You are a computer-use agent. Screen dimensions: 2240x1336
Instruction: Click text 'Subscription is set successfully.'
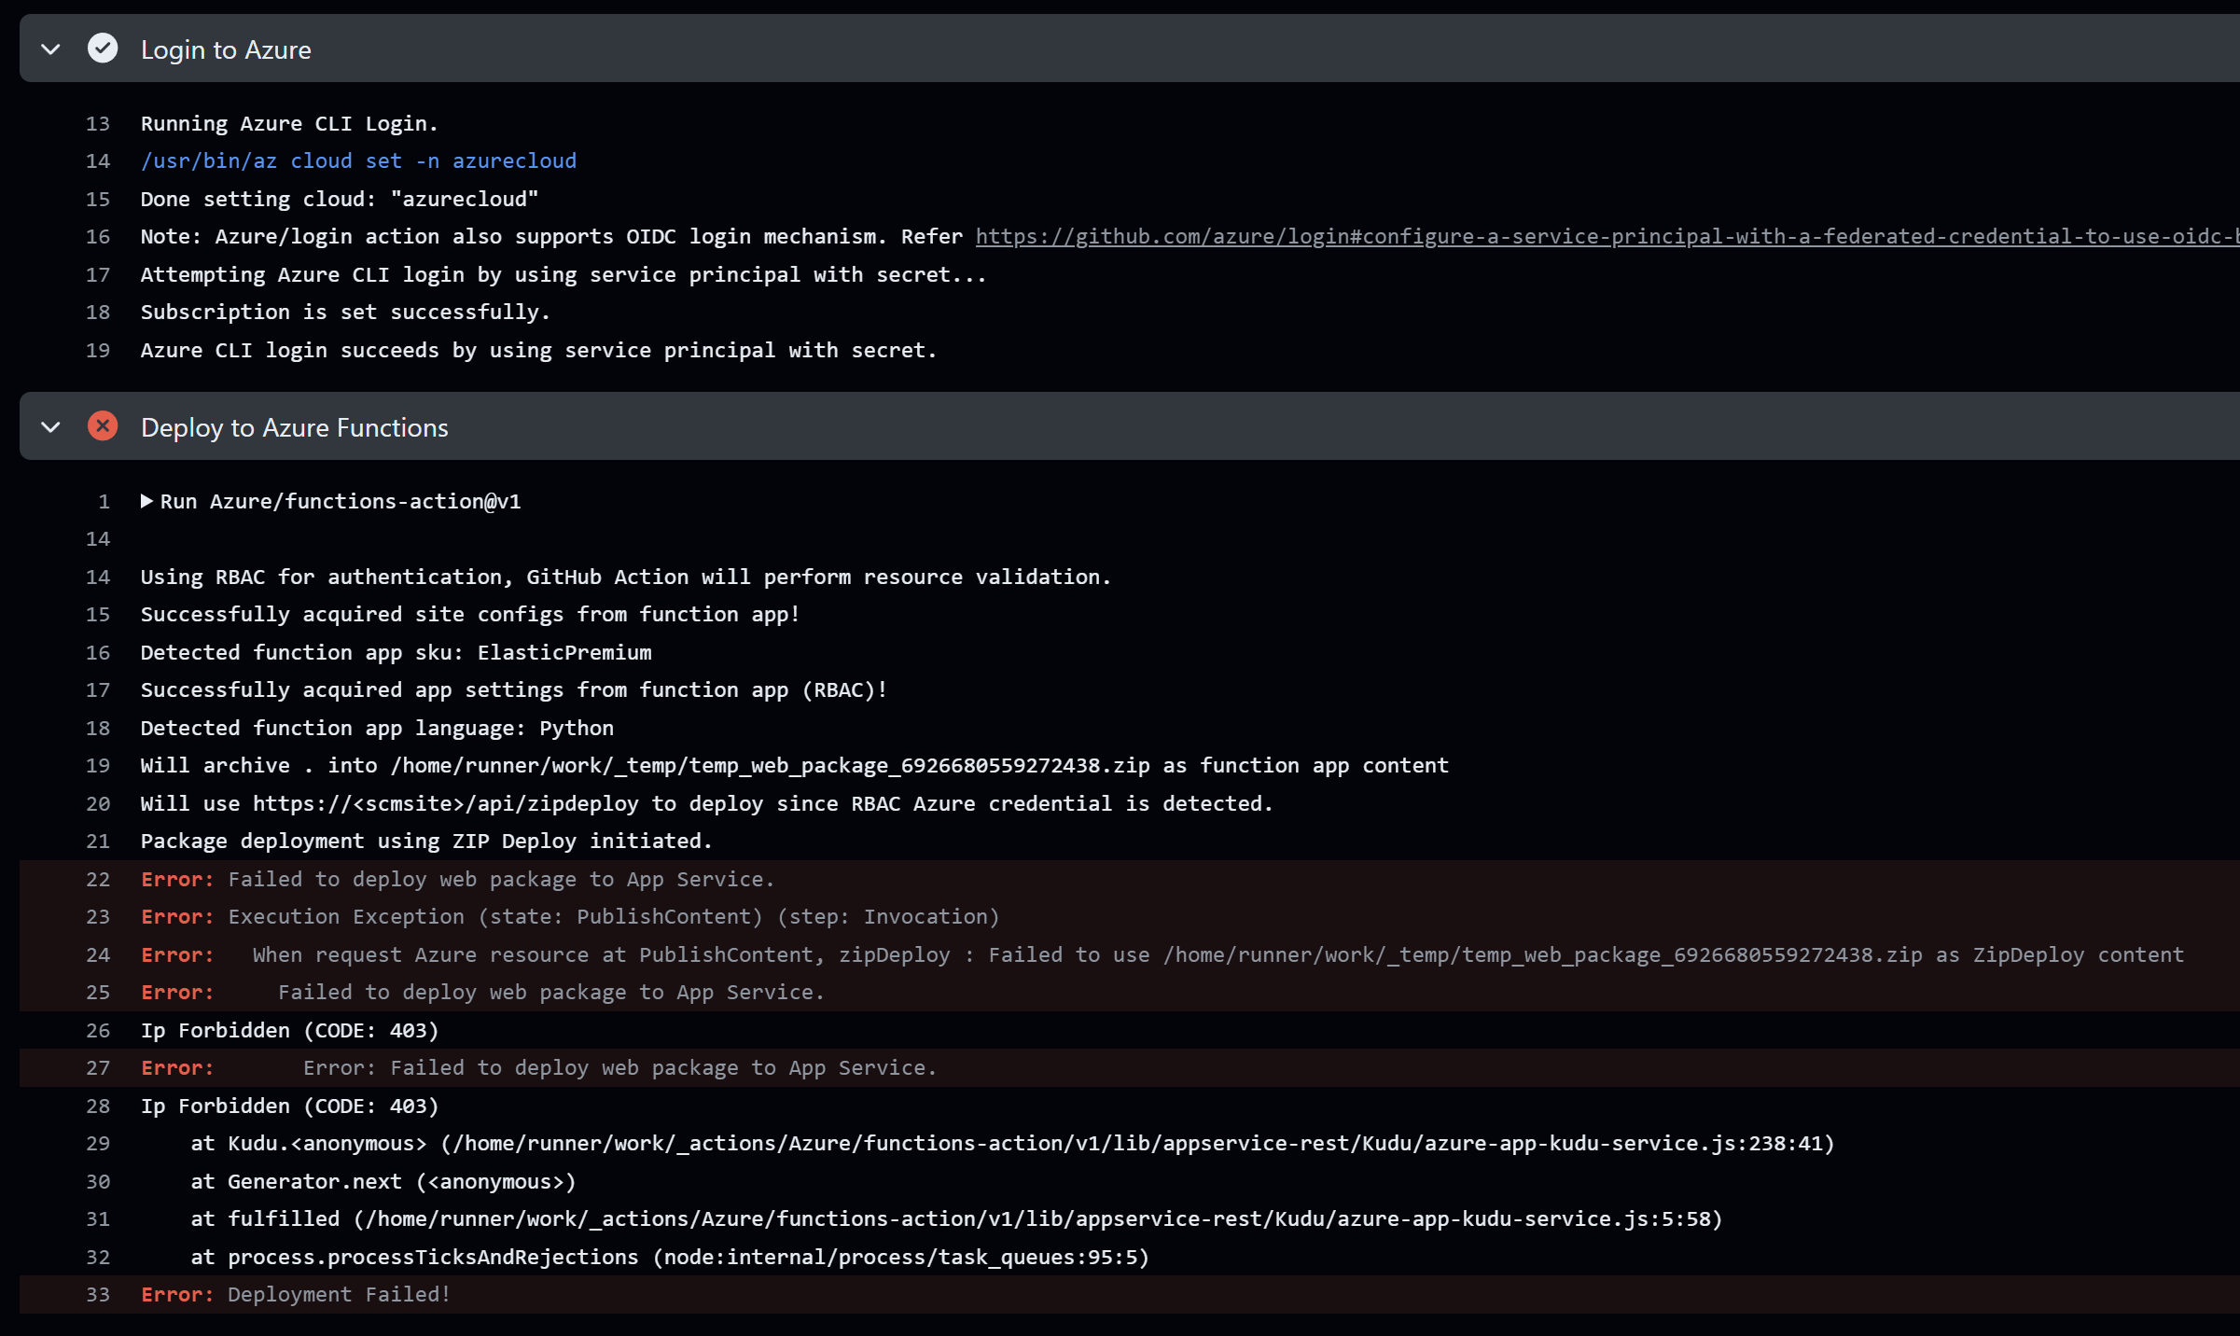(345, 313)
